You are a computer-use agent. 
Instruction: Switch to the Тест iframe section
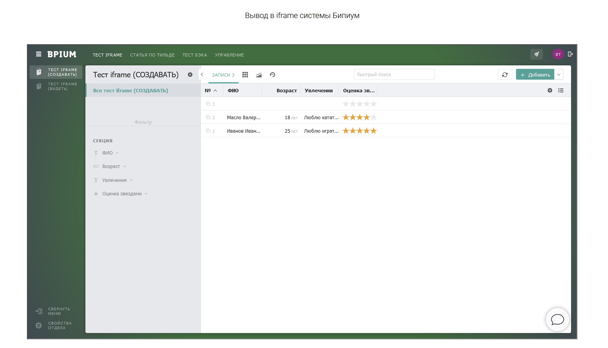click(107, 55)
